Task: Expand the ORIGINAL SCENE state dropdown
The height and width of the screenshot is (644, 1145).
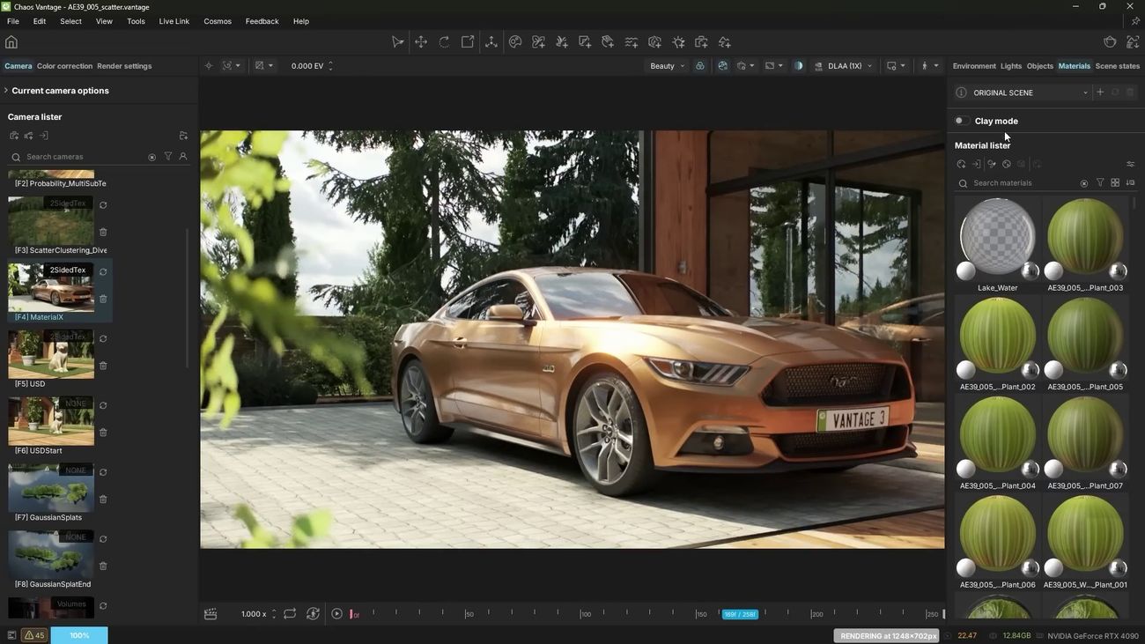Action: (x=1085, y=93)
